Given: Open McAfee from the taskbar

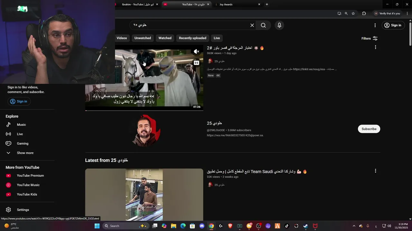Looking at the screenshot, I should (x=315, y=226).
